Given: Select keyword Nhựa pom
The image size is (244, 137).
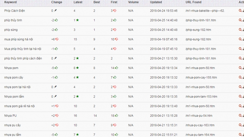Looking at the screenshot, I should tap(11, 68).
